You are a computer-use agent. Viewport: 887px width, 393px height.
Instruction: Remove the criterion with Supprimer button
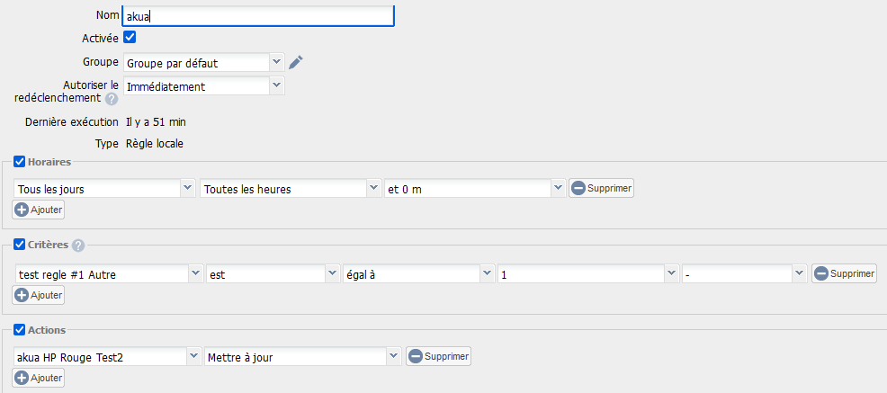click(x=844, y=273)
